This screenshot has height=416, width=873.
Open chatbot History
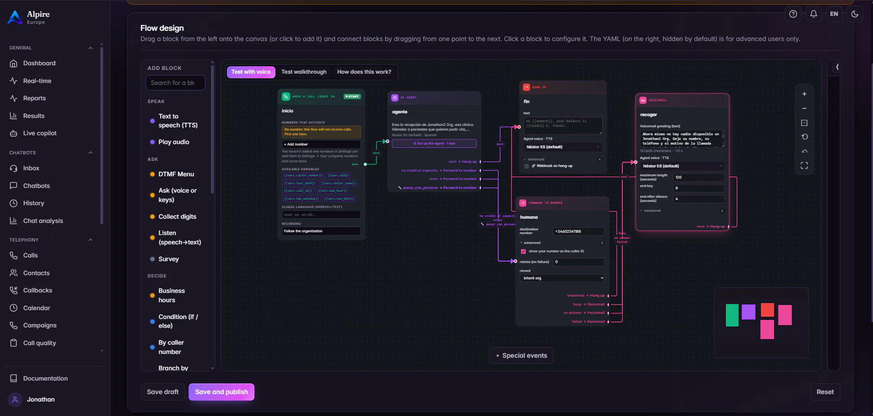34,203
